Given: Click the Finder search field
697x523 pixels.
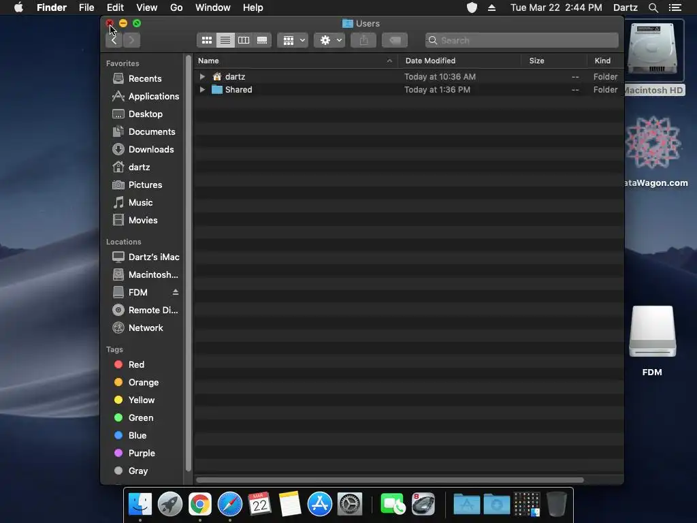Looking at the screenshot, I should (x=522, y=40).
